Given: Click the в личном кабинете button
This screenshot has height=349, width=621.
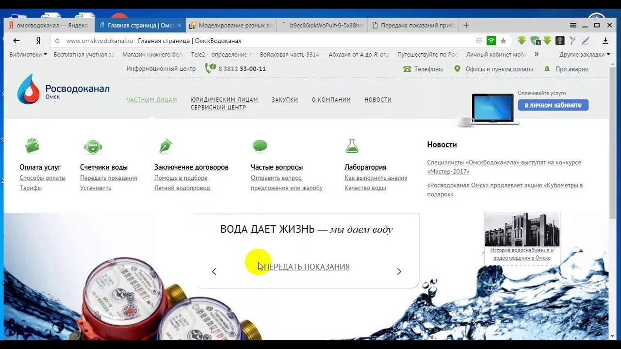Looking at the screenshot, I should pos(553,105).
